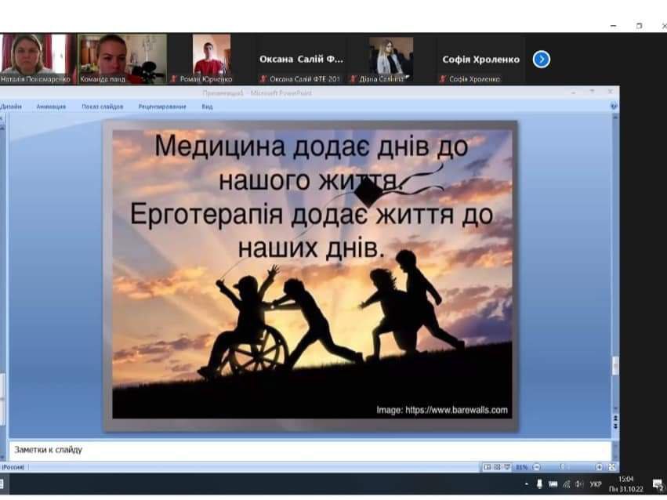Screen dimensions: 667x500
Task: Show more participants with the blue arrow
Action: [x=541, y=59]
